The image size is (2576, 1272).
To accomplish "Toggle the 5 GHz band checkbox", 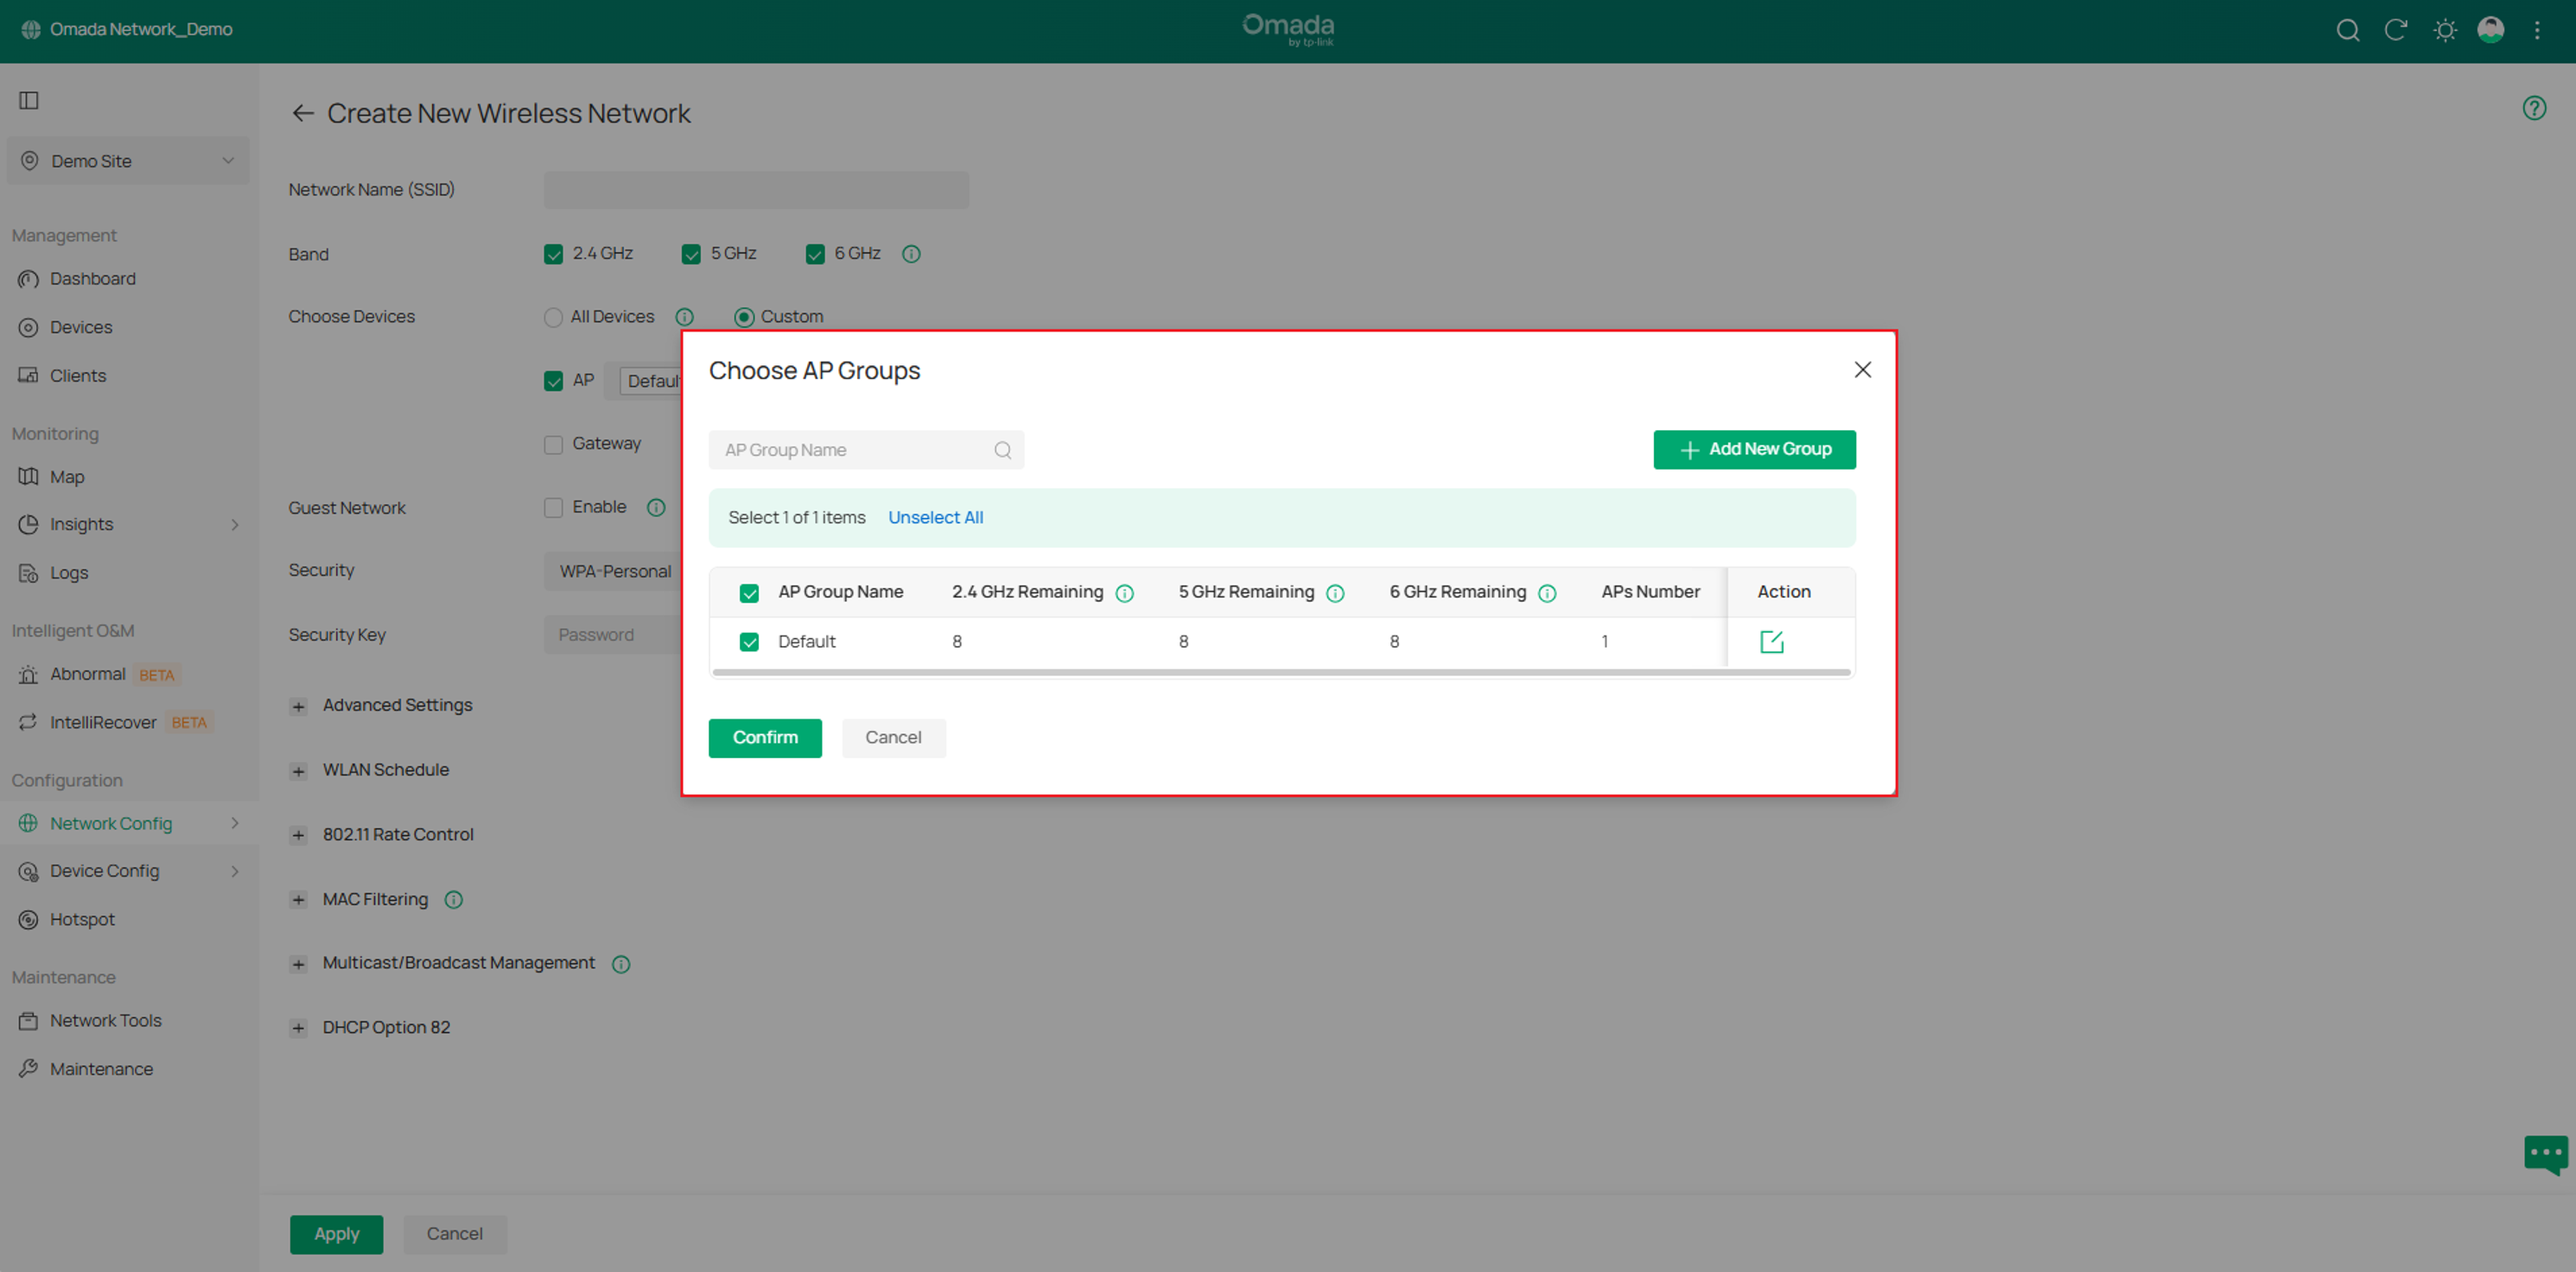I will pos(691,254).
